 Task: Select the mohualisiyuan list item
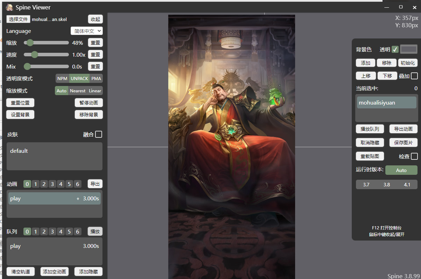tap(386, 102)
